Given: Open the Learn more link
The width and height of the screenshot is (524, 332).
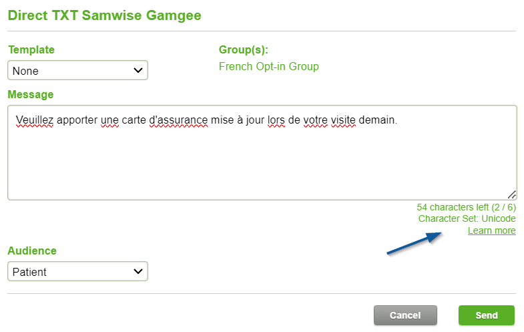Looking at the screenshot, I should [491, 230].
